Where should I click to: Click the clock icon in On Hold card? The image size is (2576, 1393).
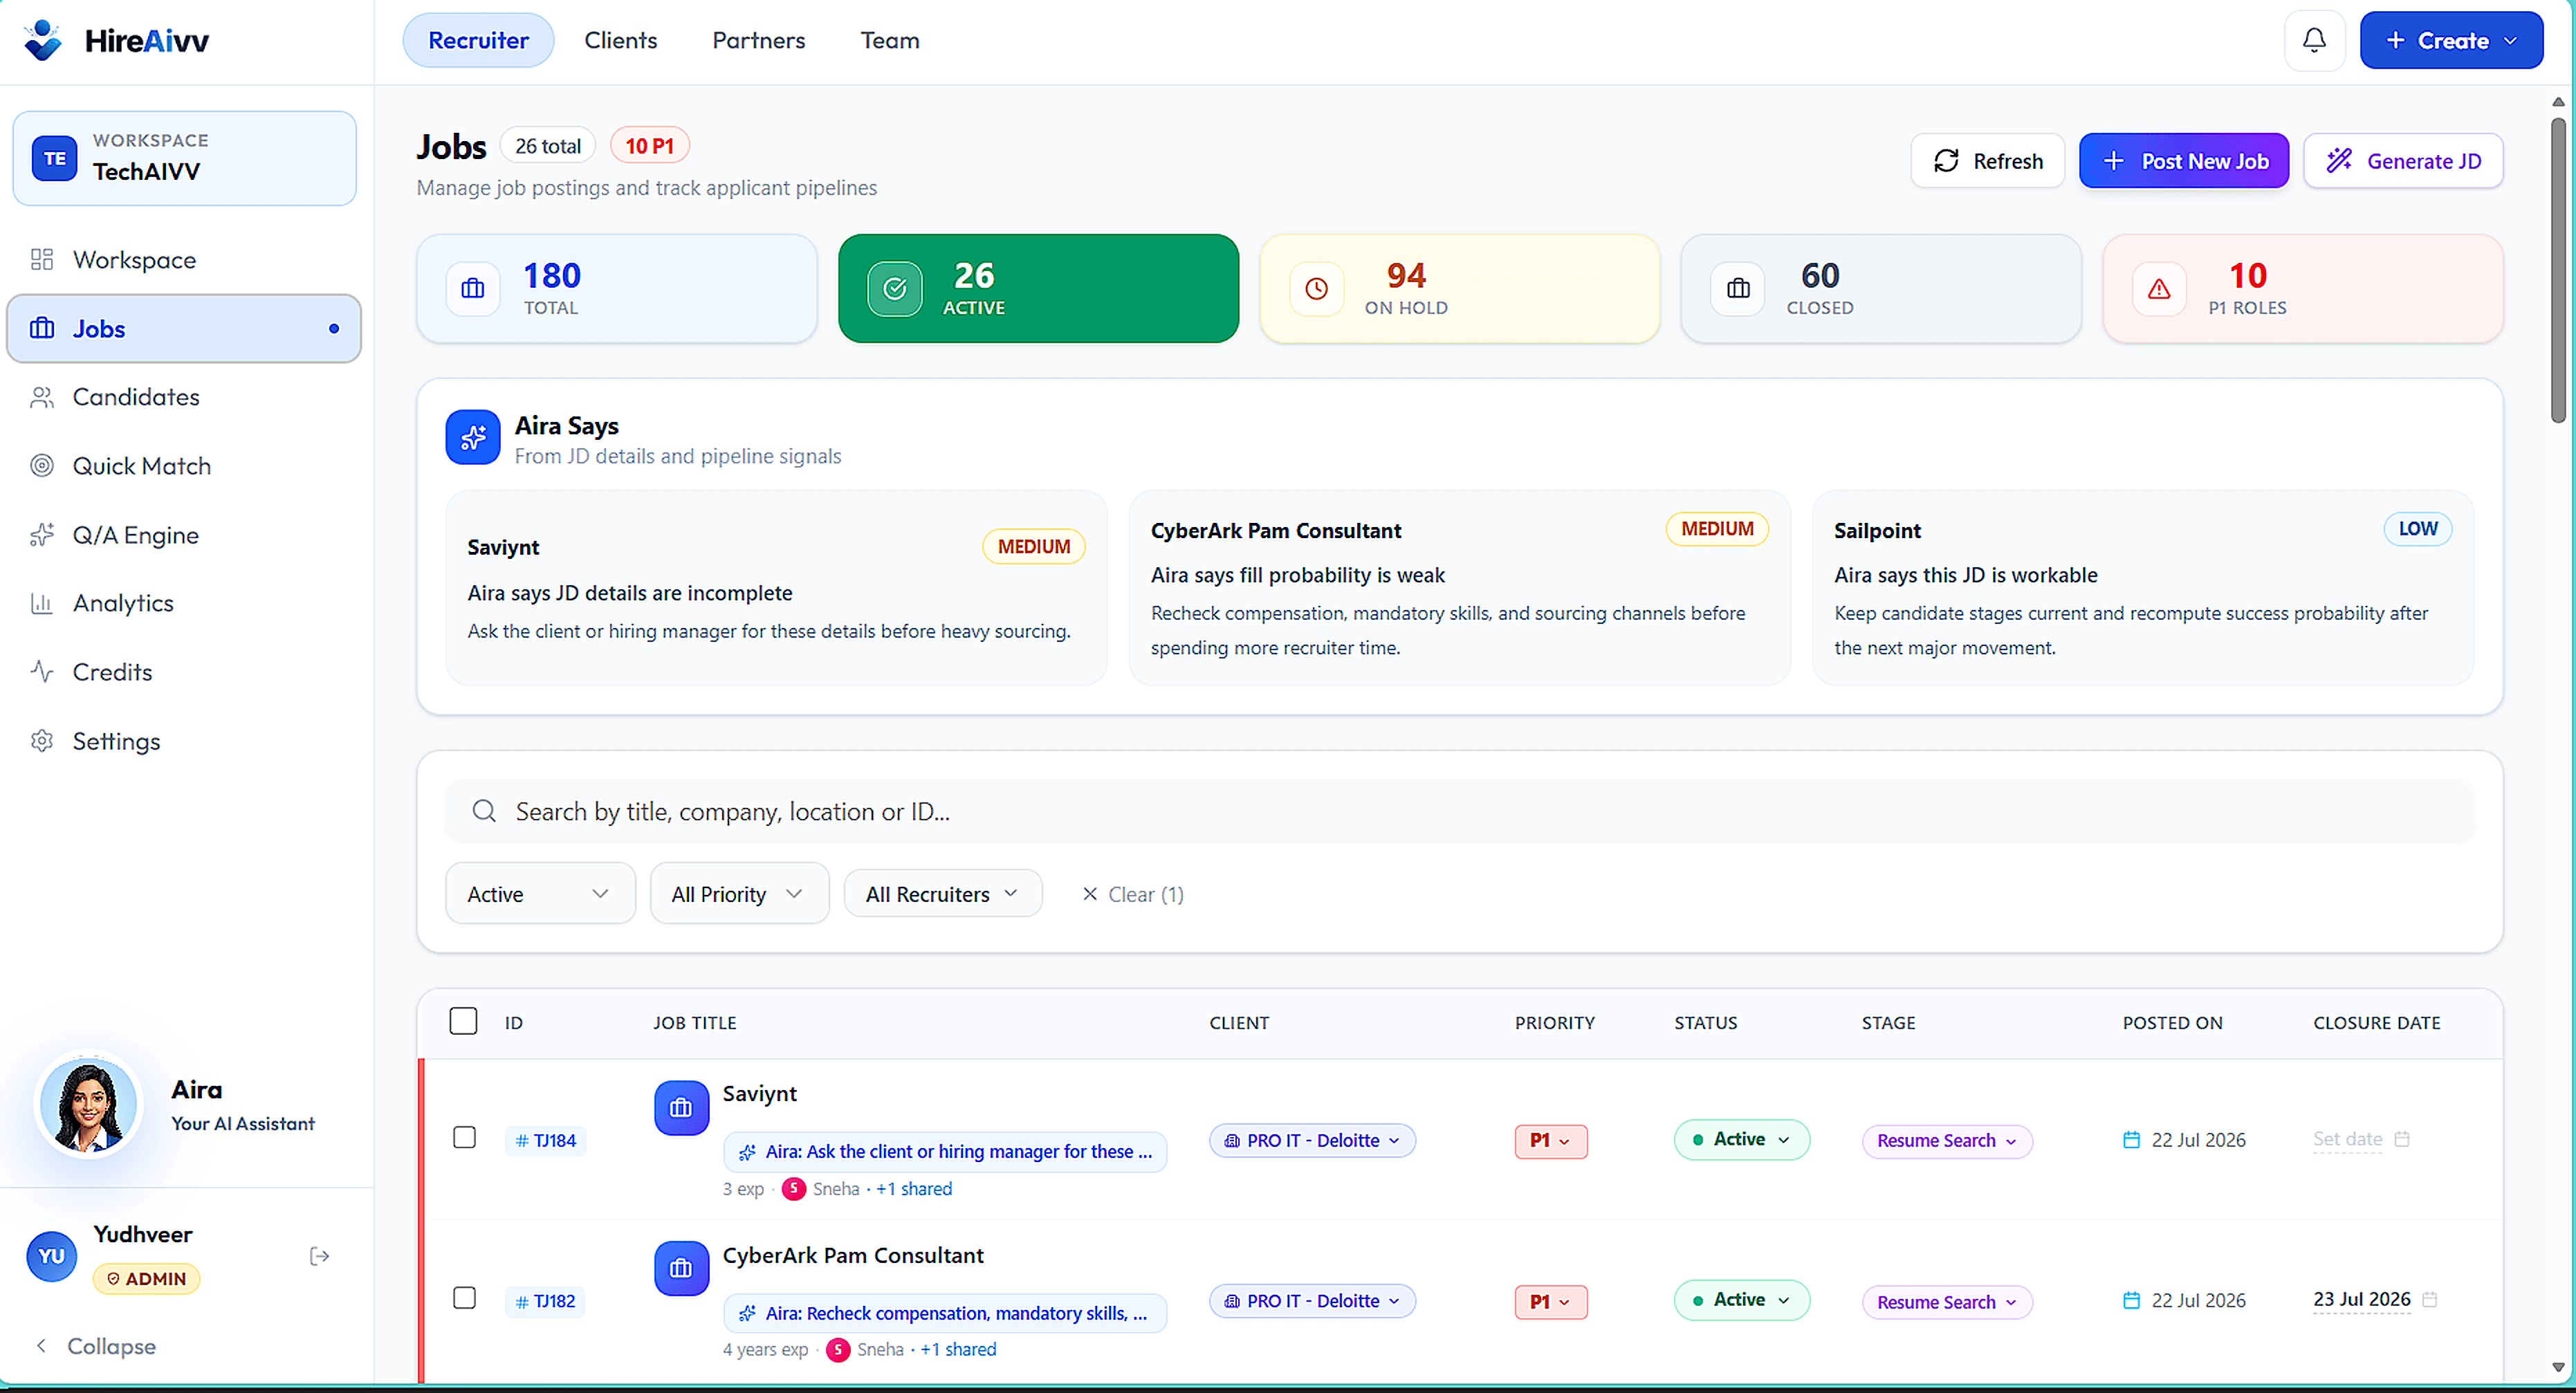tap(1317, 289)
